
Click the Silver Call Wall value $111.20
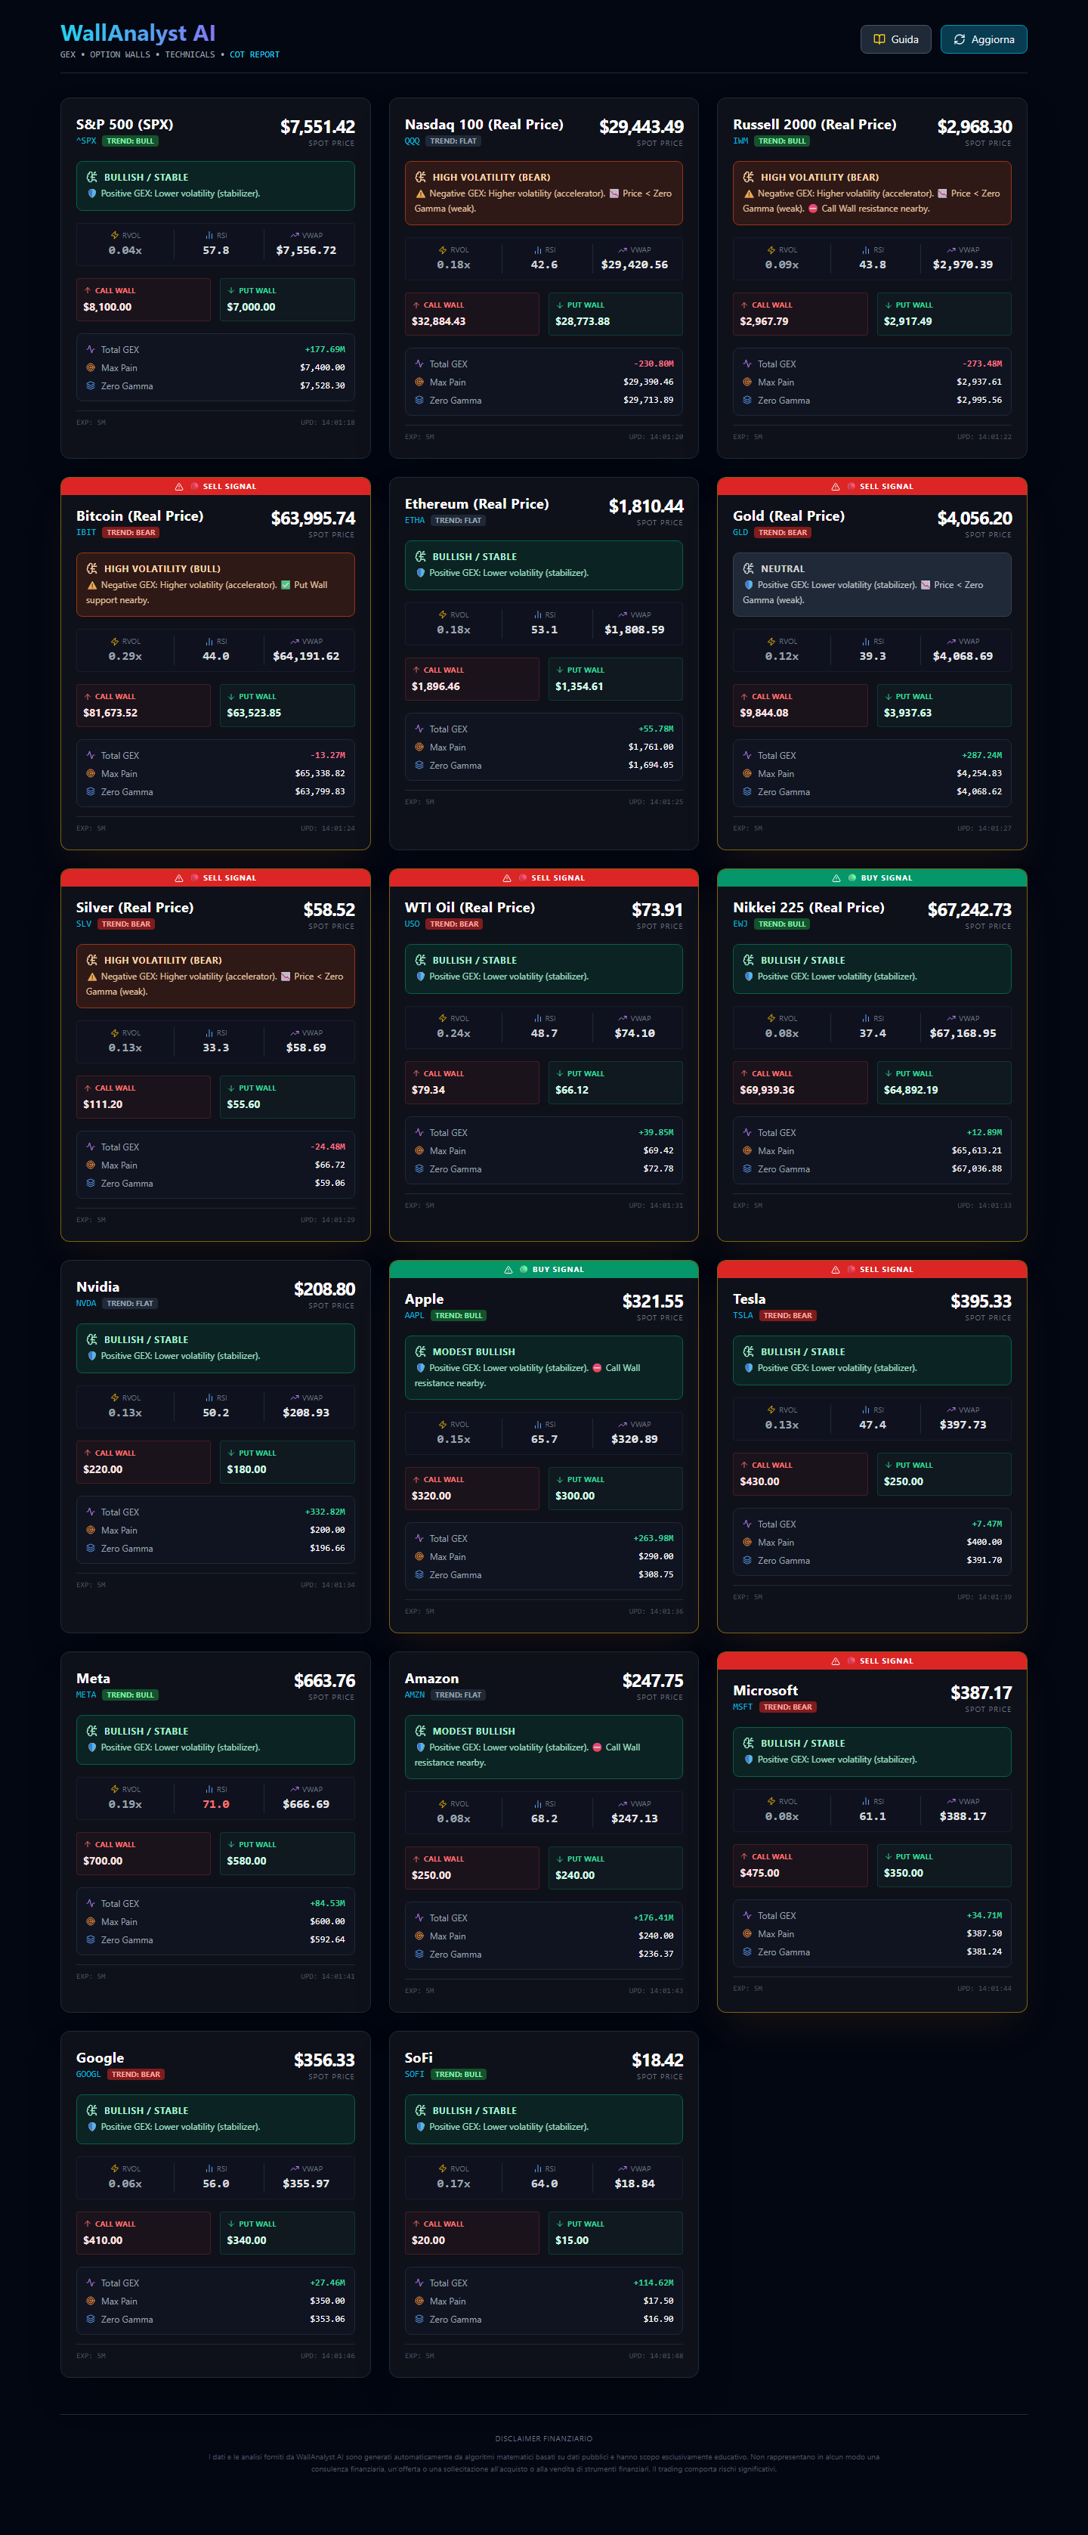(x=104, y=1105)
